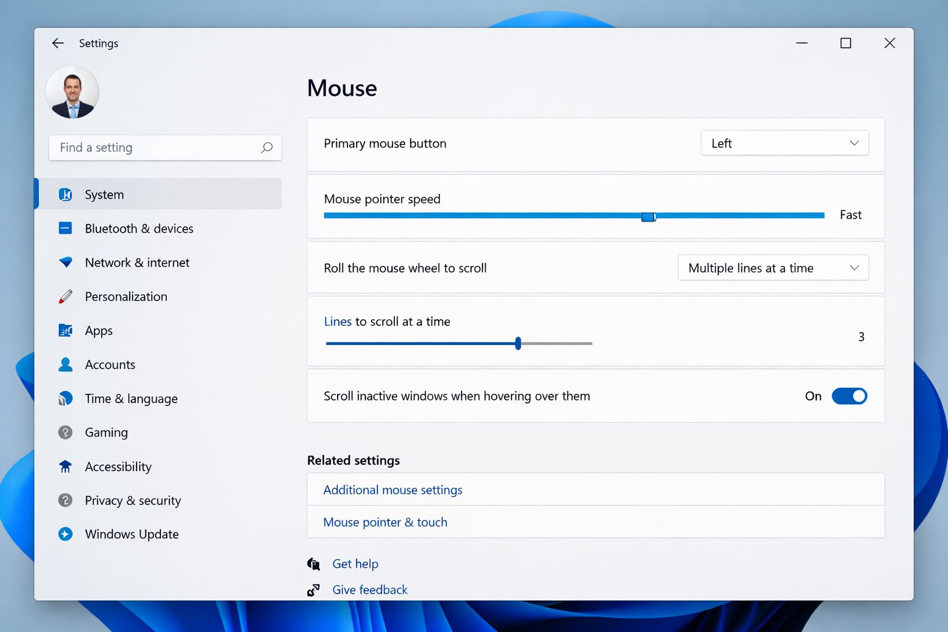Viewport: 948px width, 632px height.
Task: Click the Network & internet icon
Action: pyautogui.click(x=65, y=262)
